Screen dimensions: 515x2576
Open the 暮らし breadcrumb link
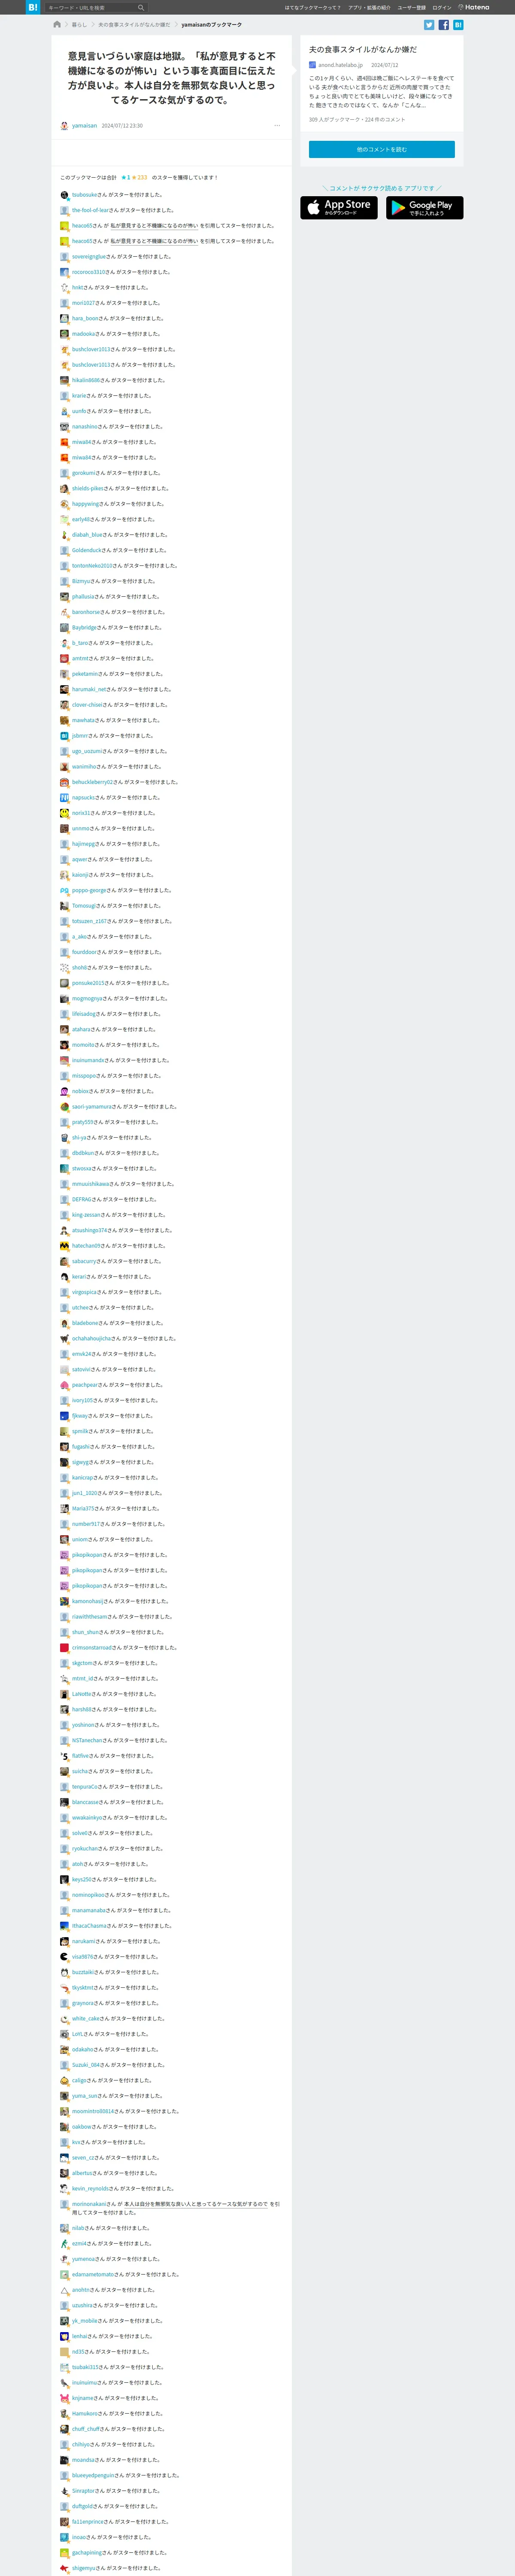point(79,24)
